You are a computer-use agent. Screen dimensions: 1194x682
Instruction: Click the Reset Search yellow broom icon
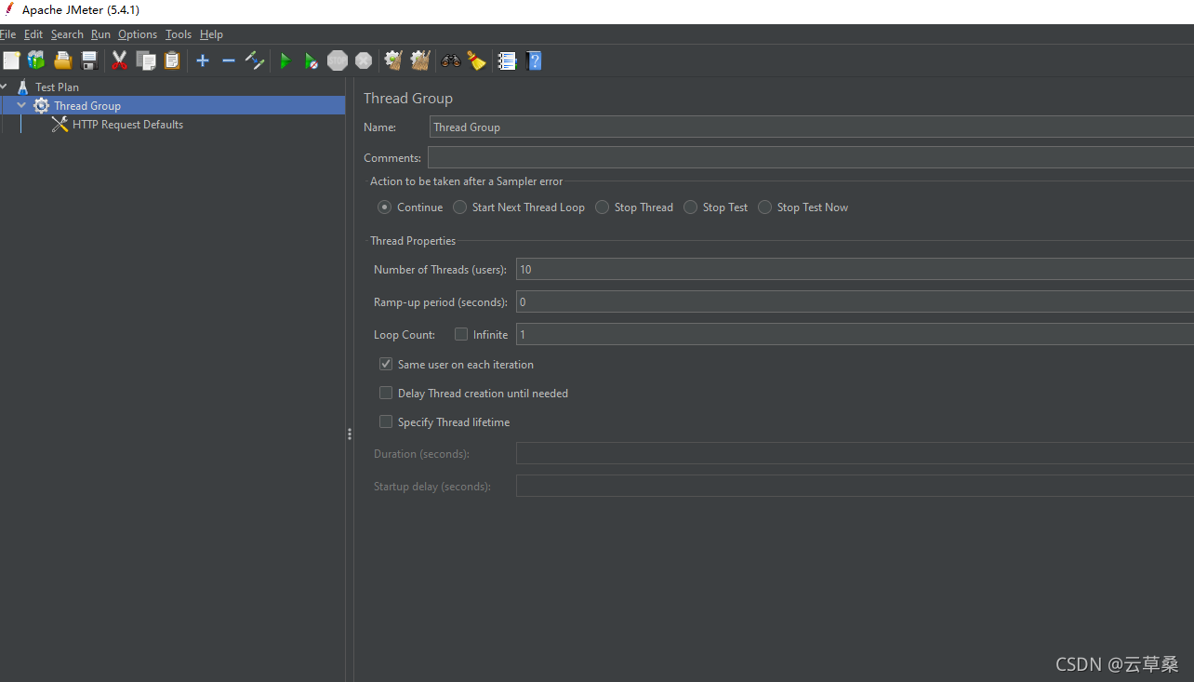pos(477,60)
